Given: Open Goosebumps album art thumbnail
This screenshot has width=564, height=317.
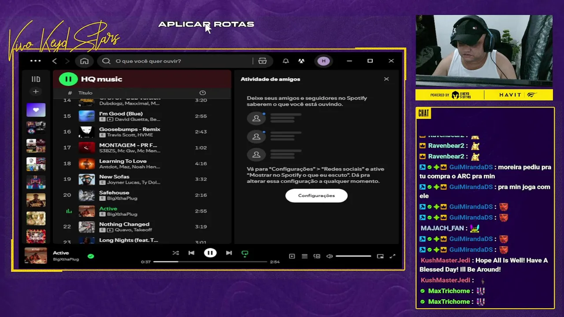Looking at the screenshot, I should (86, 132).
